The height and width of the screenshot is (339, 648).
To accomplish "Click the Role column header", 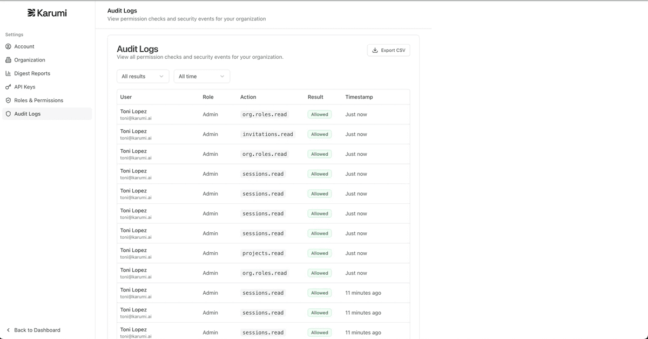I will coord(208,97).
